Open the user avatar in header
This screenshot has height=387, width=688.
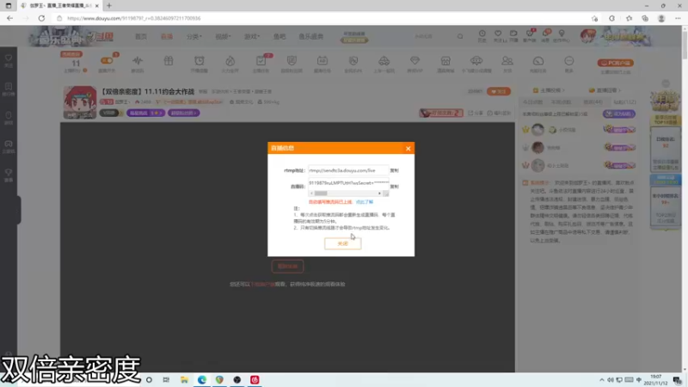[587, 36]
